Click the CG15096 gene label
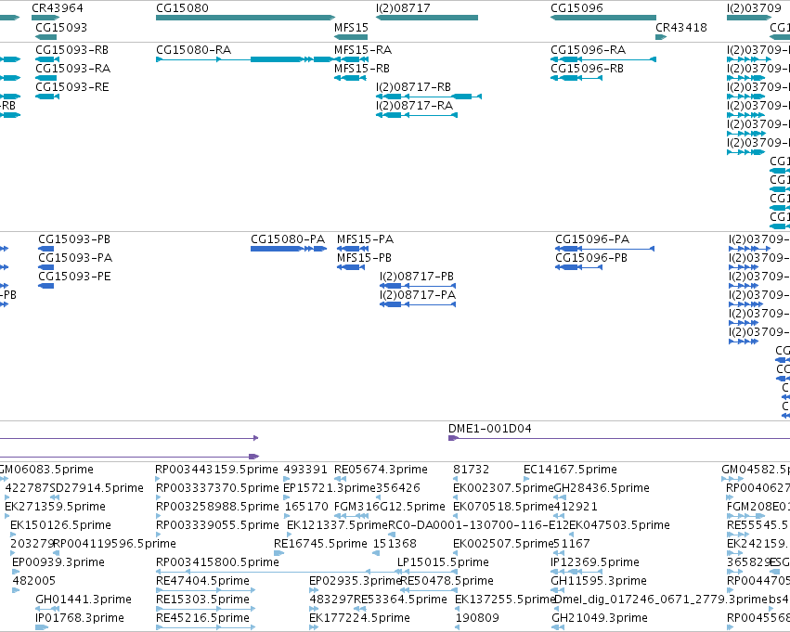This screenshot has width=790, height=632. click(576, 8)
